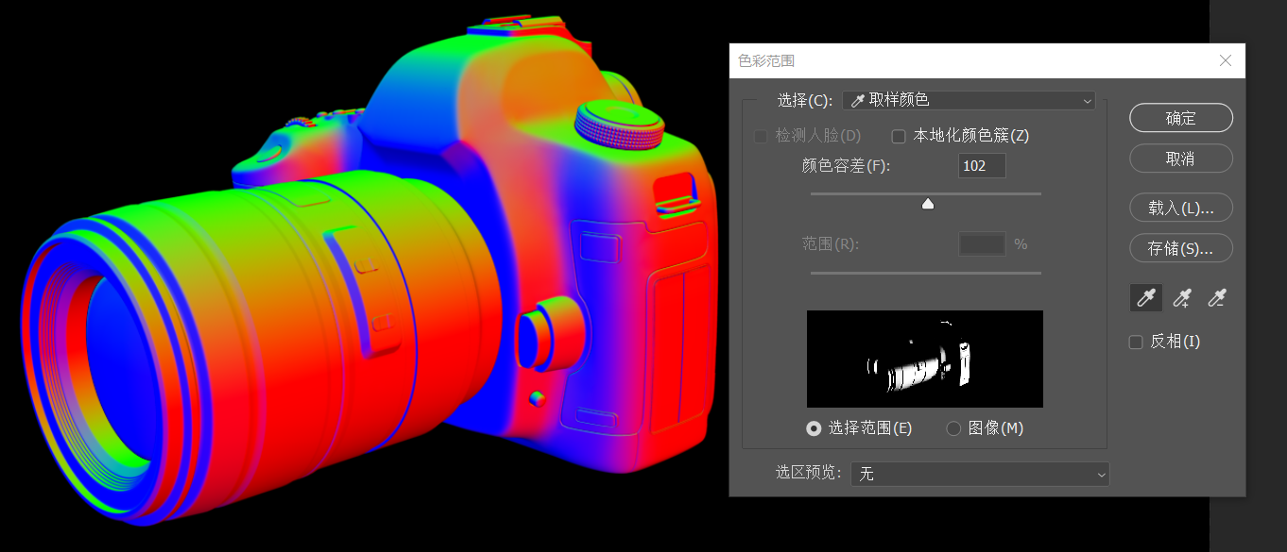Close the 色彩范围 dialog with the X
The height and width of the screenshot is (552, 1287).
(1226, 60)
